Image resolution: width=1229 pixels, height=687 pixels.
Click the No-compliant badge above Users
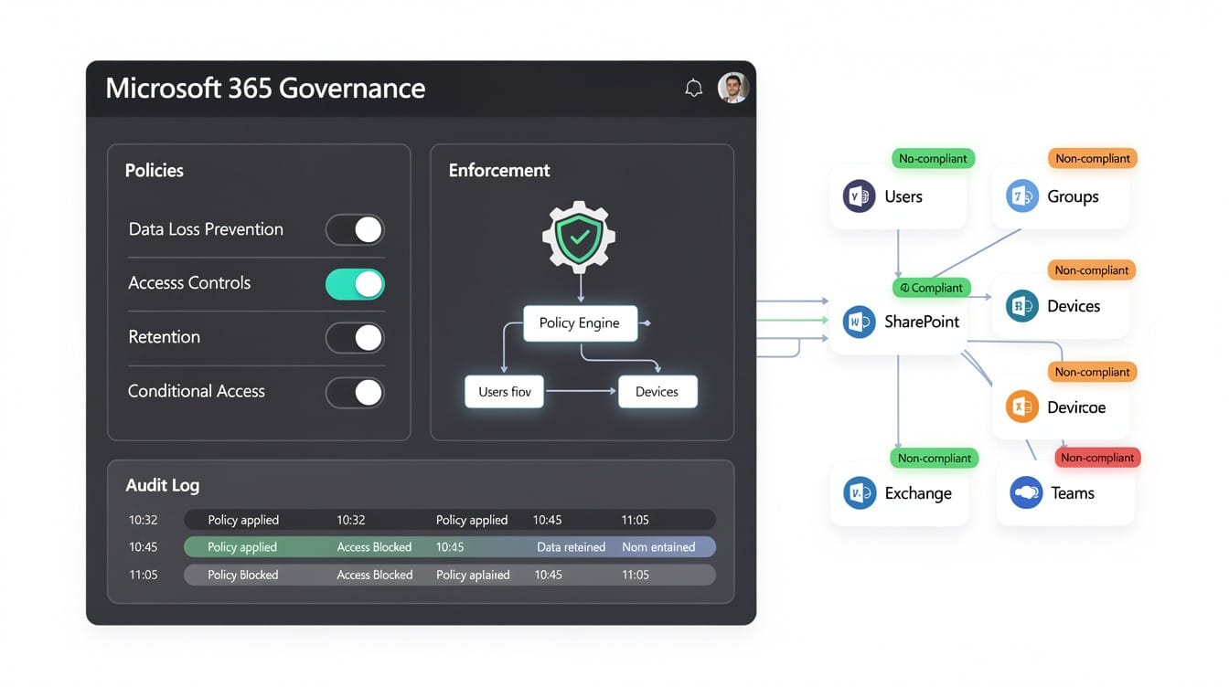[933, 158]
